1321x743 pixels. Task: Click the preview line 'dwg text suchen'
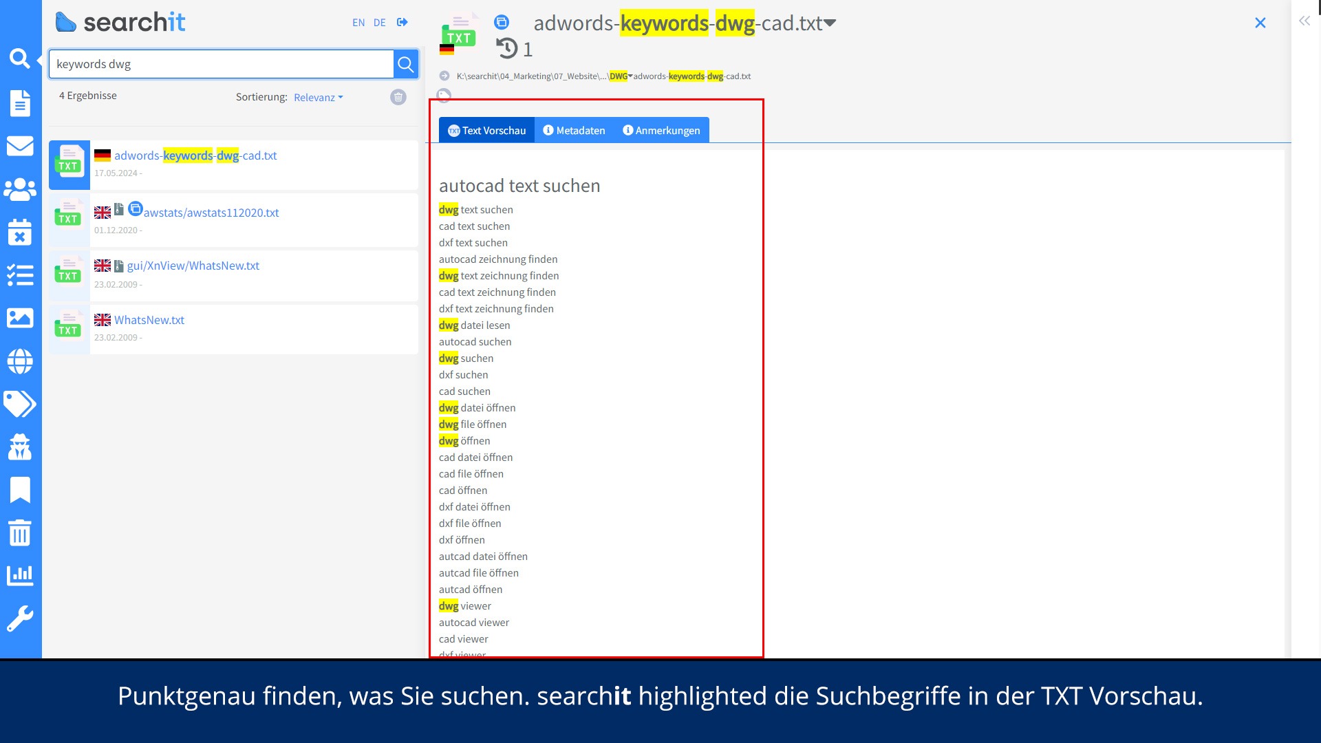tap(476, 210)
